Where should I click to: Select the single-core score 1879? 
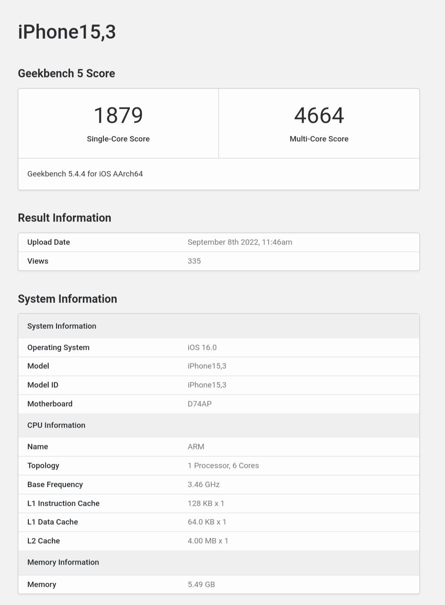[x=118, y=115]
